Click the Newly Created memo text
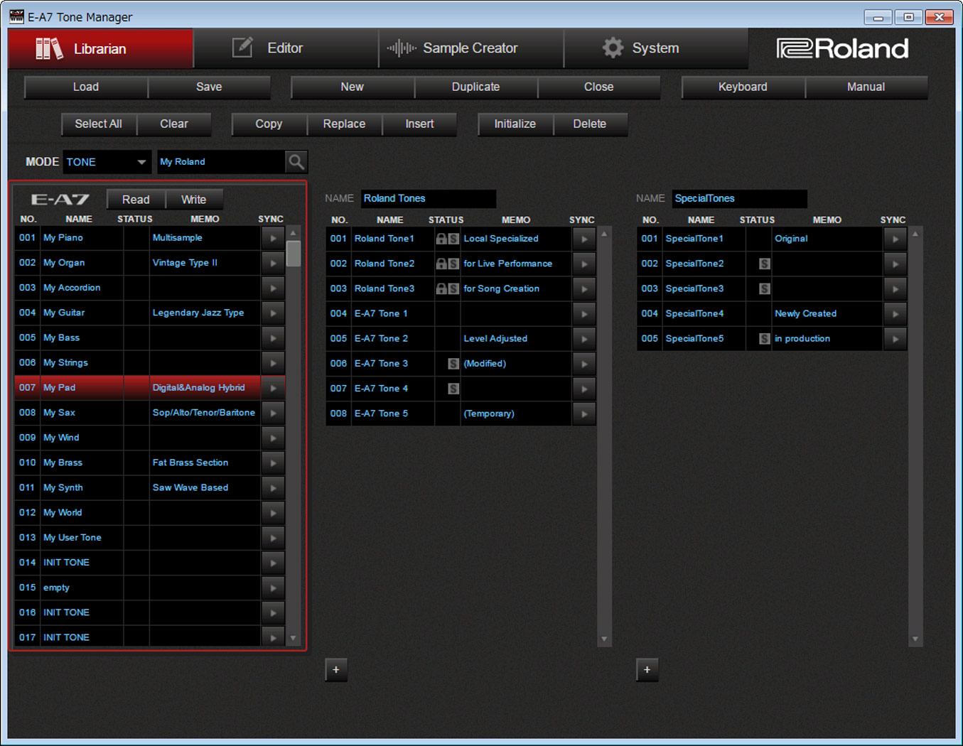The width and height of the screenshot is (963, 746). pos(806,313)
